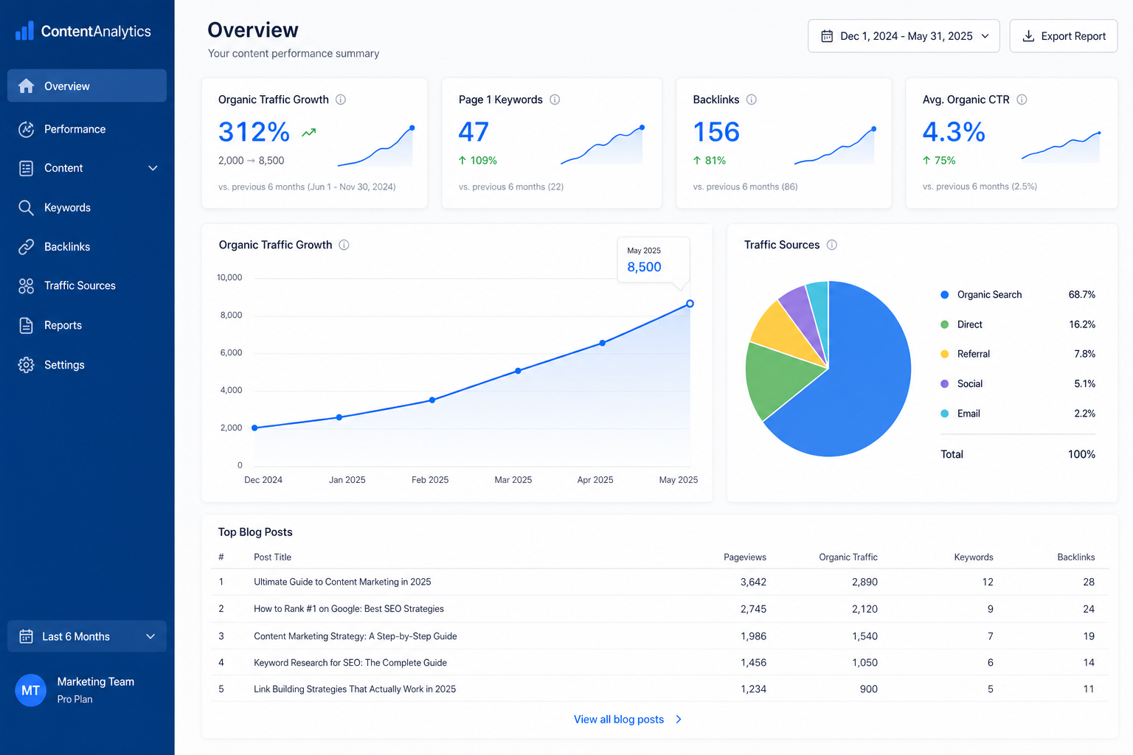
Task: Open the Last 6 Months dropdown
Action: (87, 636)
